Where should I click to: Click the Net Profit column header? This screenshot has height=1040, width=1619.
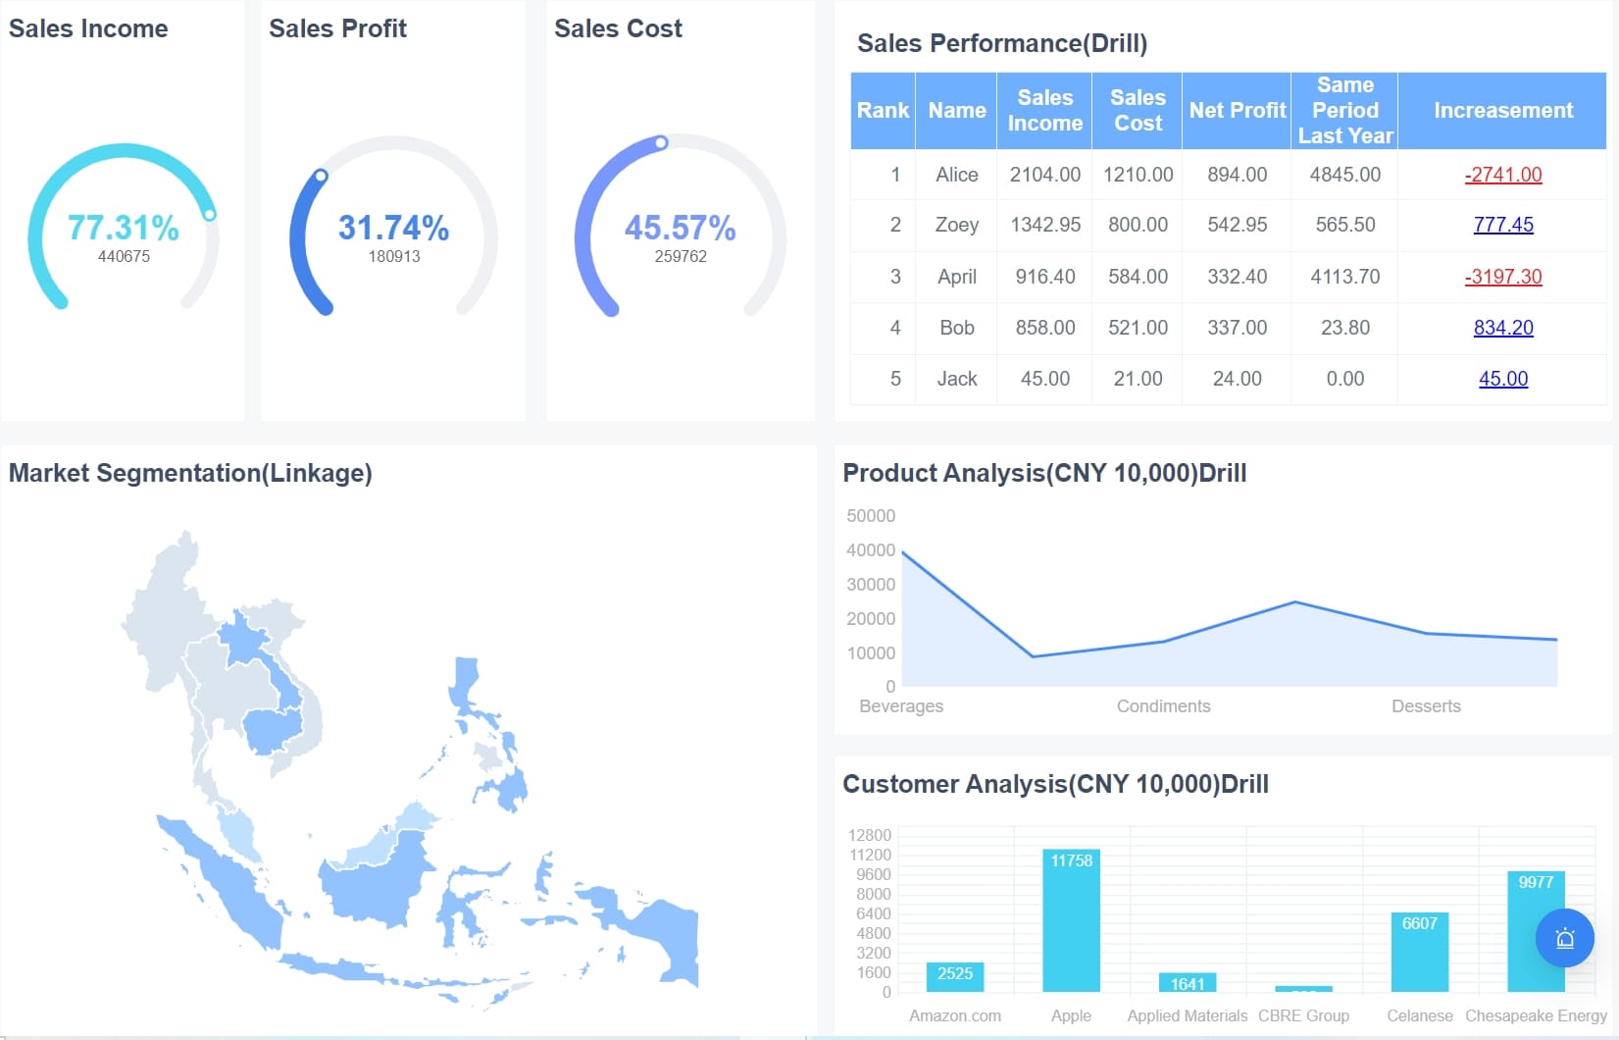point(1237,111)
